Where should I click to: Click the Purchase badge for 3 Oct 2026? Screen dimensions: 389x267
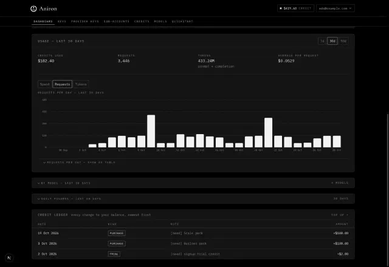(117, 243)
